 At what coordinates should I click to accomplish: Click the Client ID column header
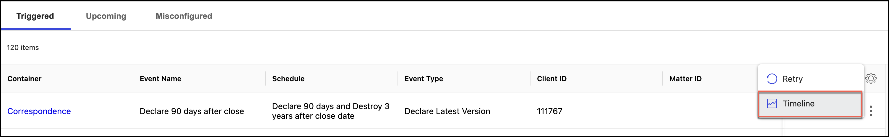coord(551,78)
